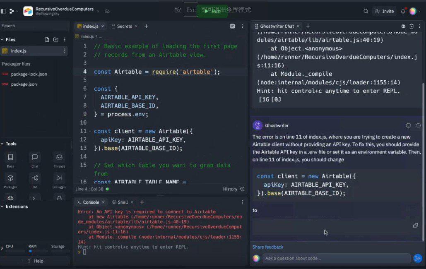
Task: Add a new editor pane tab
Action: click(x=146, y=26)
